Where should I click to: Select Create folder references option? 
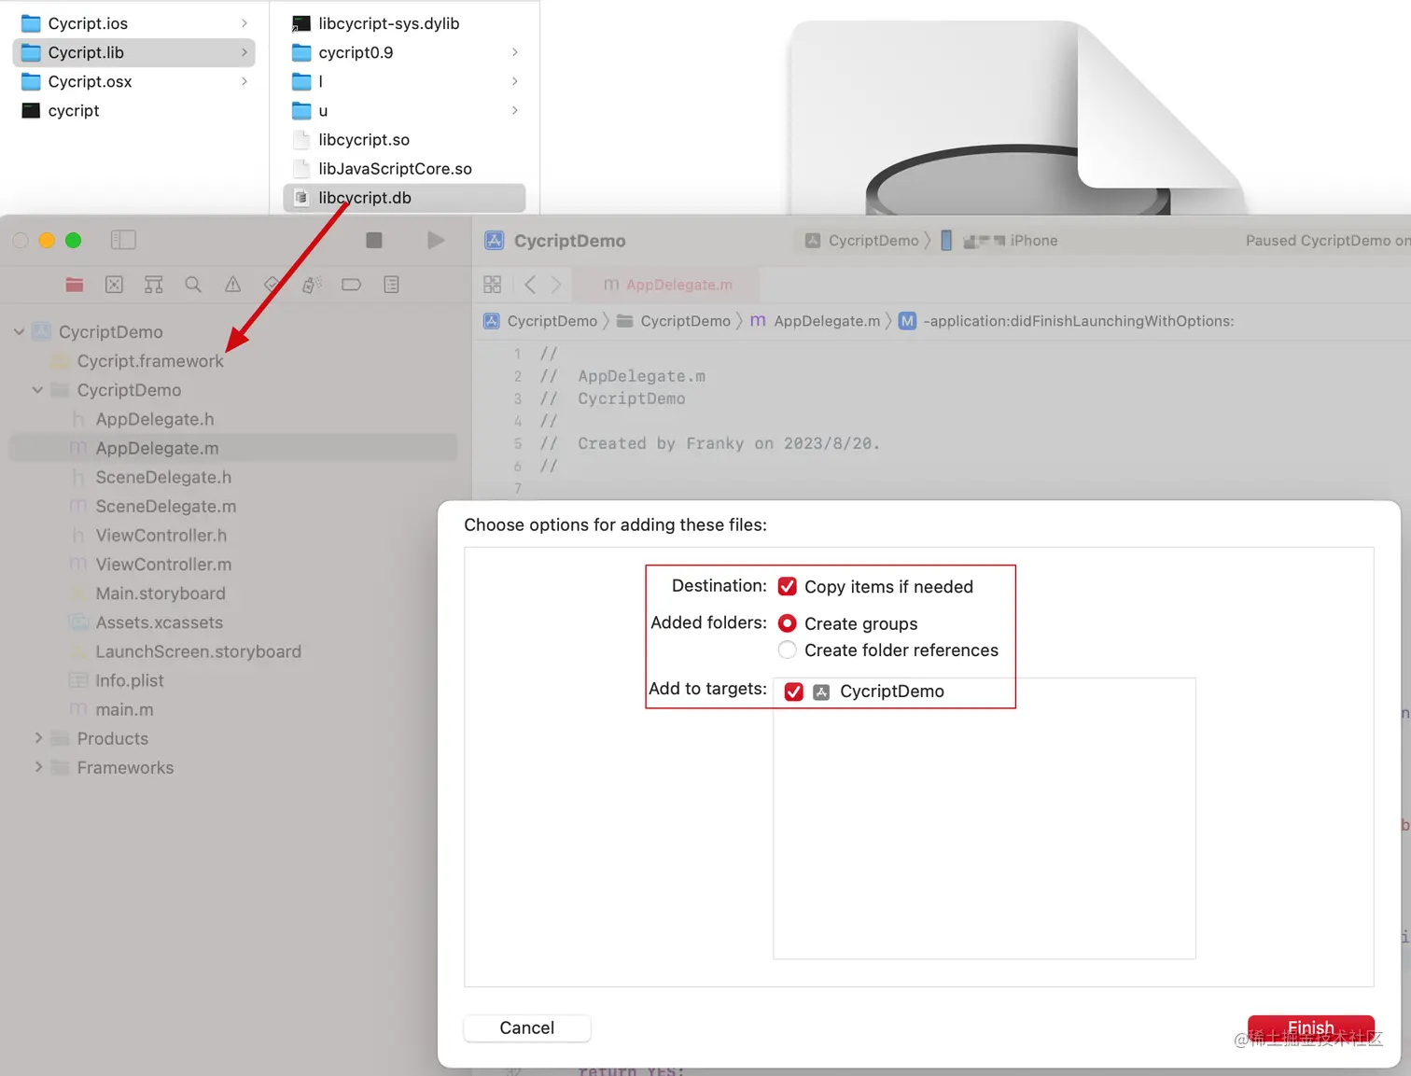[x=787, y=650]
